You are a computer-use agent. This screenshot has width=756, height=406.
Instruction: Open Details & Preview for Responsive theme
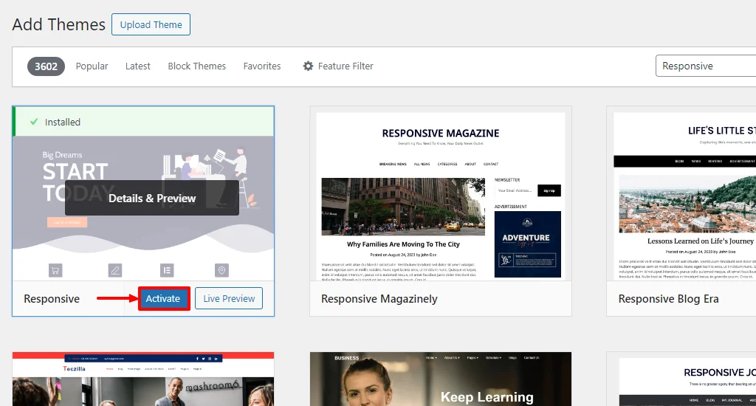[x=152, y=198]
